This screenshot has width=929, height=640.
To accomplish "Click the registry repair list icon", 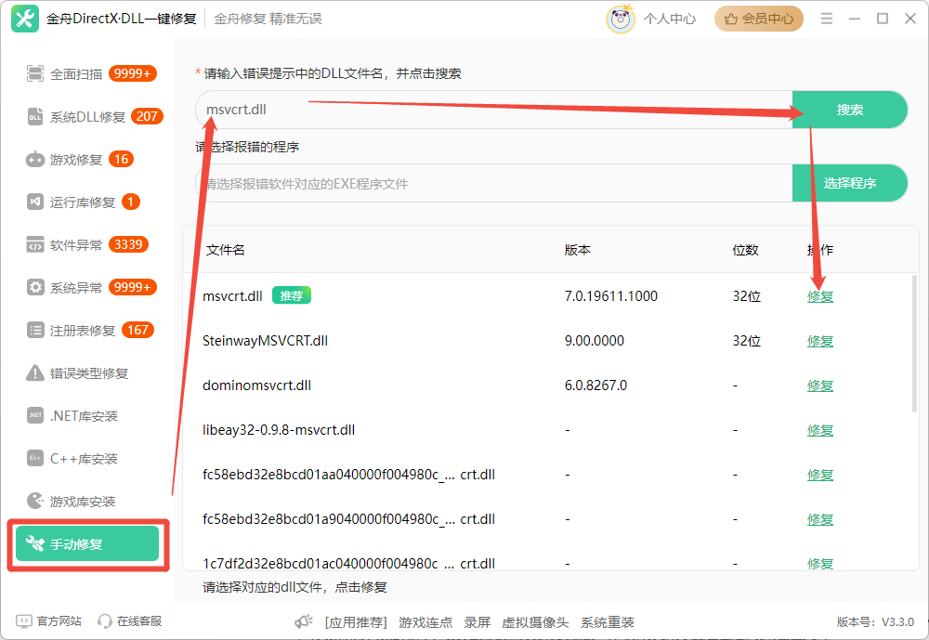I will [x=35, y=330].
